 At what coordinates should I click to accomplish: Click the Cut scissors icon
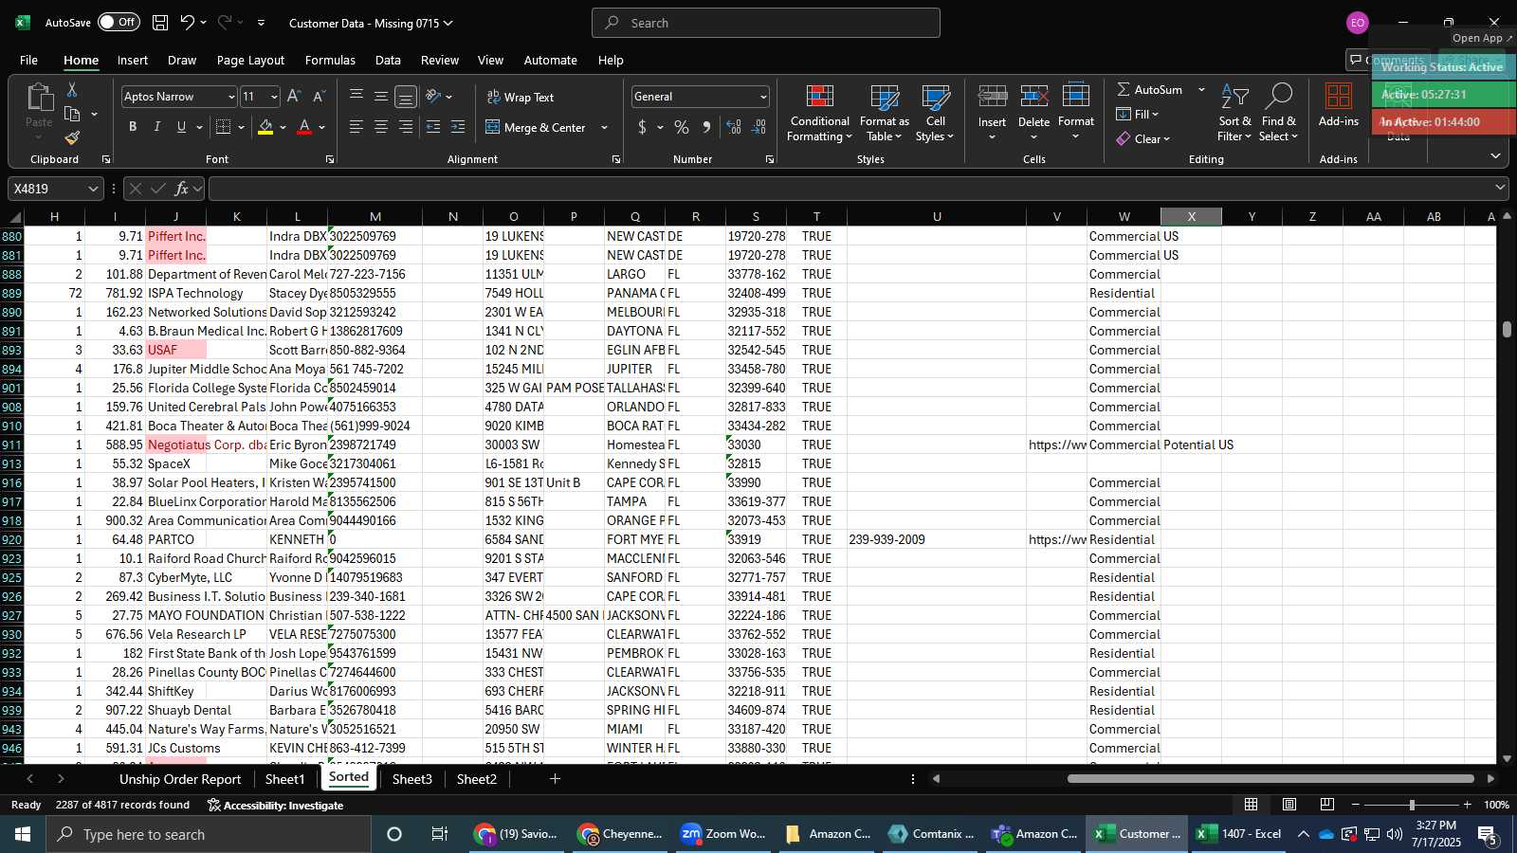point(72,89)
